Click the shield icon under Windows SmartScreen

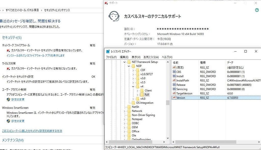click(x=8, y=121)
